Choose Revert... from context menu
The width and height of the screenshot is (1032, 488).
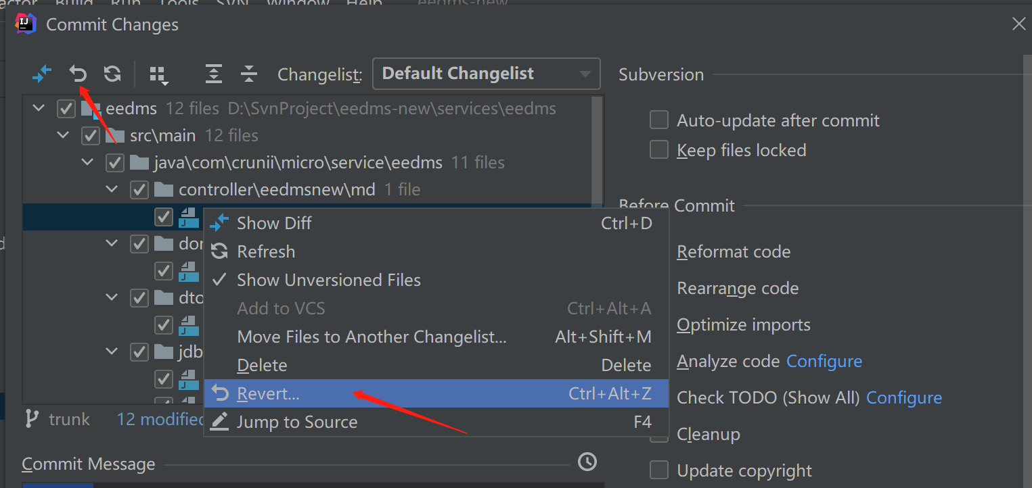coord(436,393)
